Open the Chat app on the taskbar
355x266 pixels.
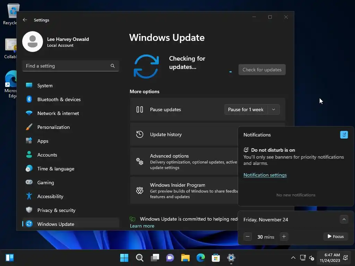(x=170, y=258)
